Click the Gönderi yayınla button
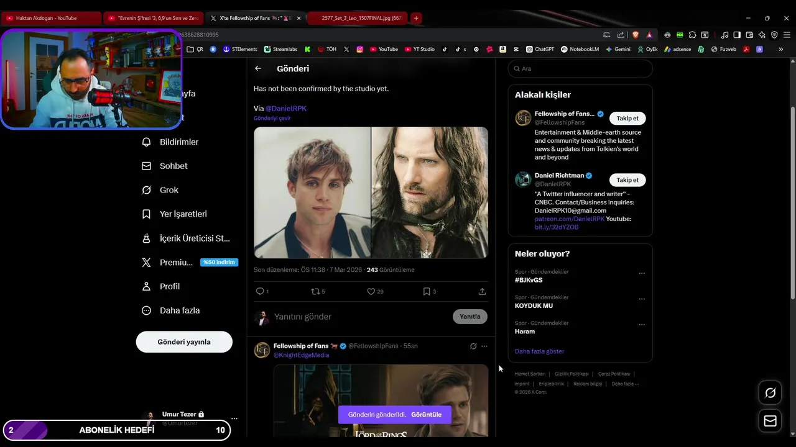Screen dimensions: 796x447 [x=184, y=342]
